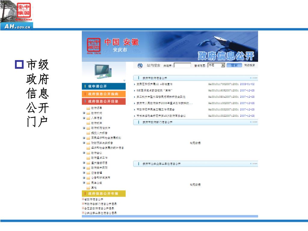This screenshot has height=231, width=308.
Task: Click the folder icon for 政府重点工作
Action: (x=88, y=158)
